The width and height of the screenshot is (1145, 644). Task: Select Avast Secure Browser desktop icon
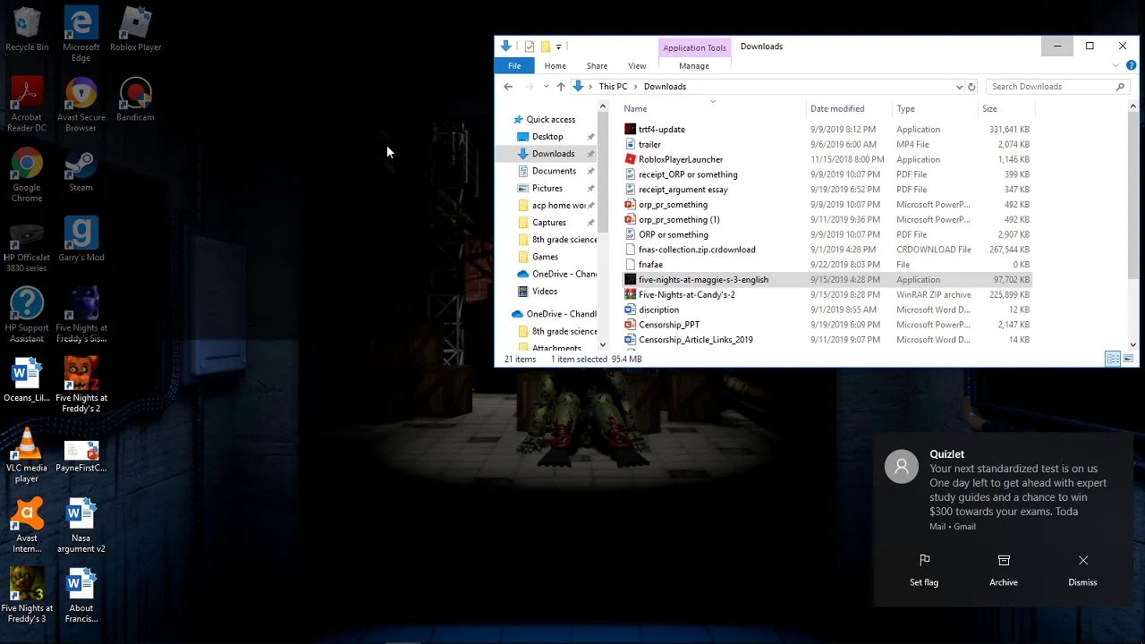pyautogui.click(x=81, y=105)
